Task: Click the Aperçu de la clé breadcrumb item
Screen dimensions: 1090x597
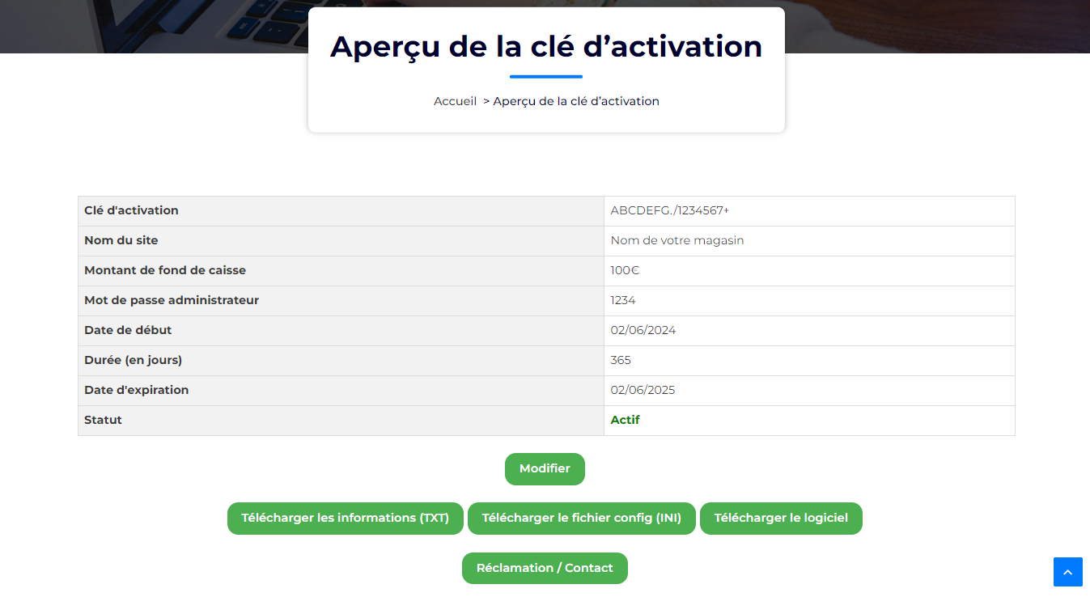Action: click(x=576, y=100)
